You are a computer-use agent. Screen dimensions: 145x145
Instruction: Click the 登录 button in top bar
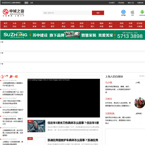click(26, 3)
